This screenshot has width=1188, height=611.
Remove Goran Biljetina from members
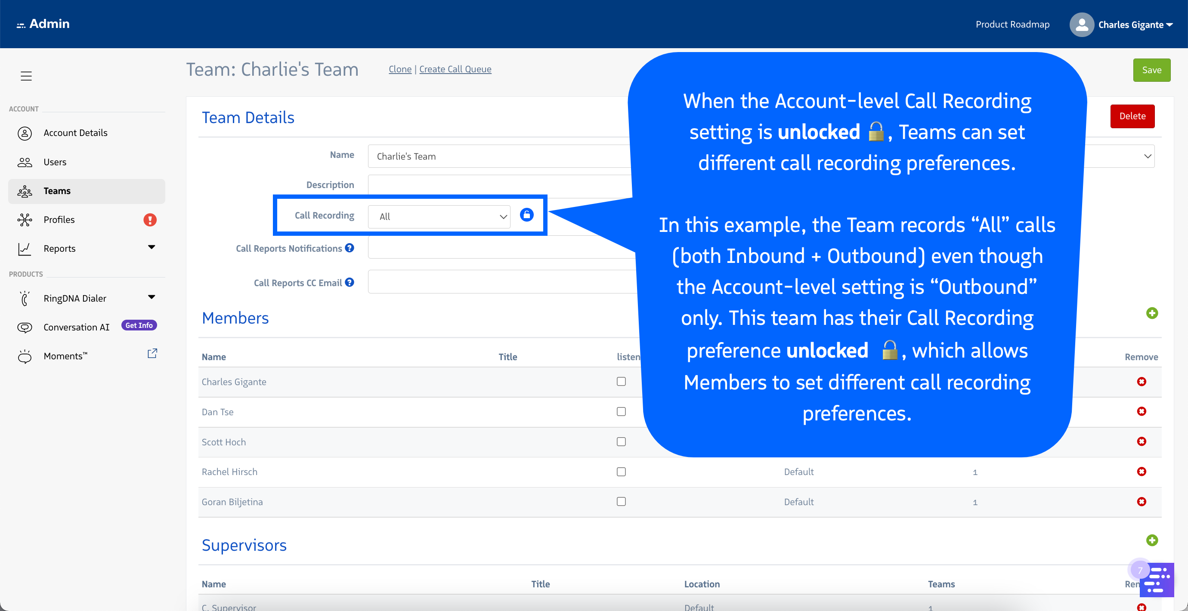1142,502
